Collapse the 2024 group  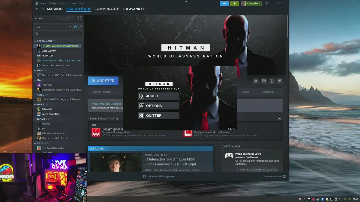35,143
